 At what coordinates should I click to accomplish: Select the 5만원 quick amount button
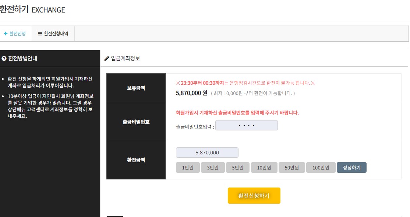[238, 168]
